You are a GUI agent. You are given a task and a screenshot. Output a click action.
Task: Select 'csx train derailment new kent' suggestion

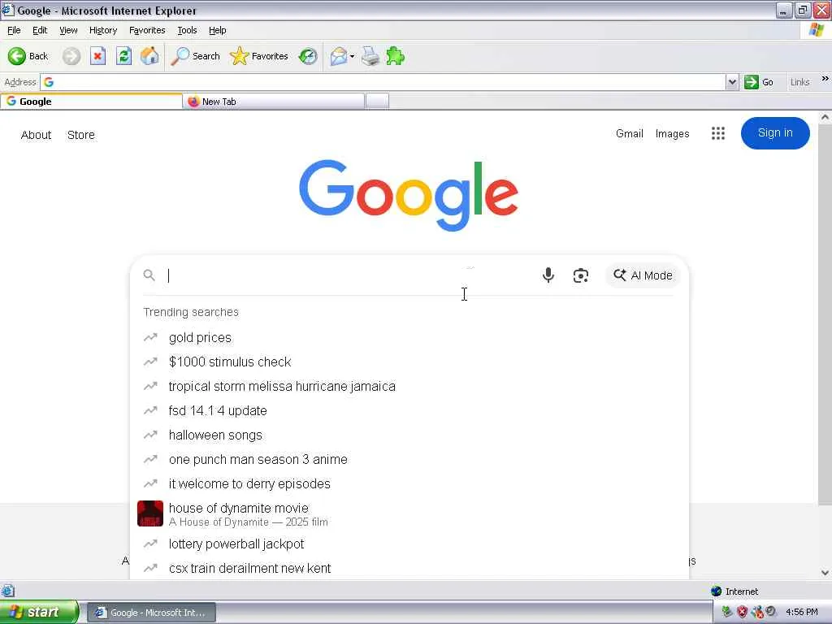click(409, 568)
